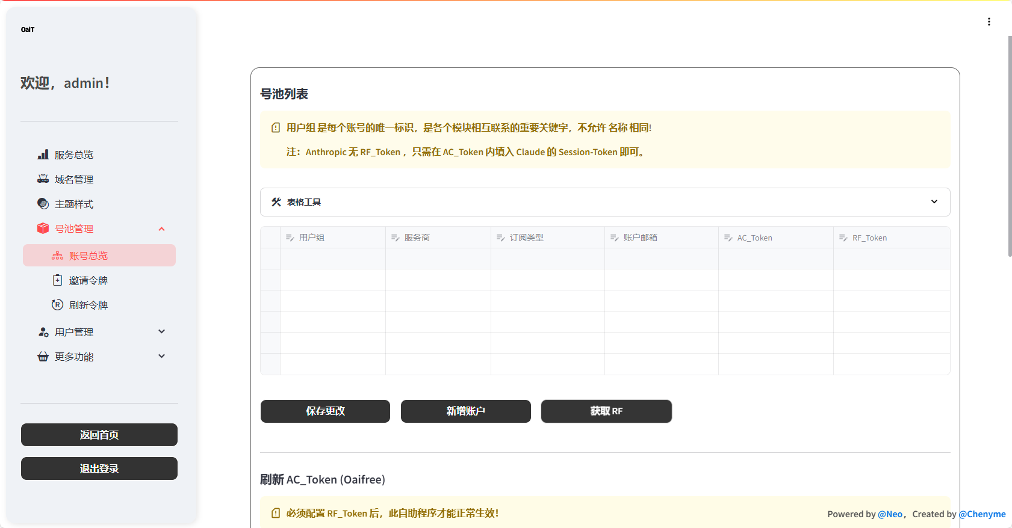Screen dimensions: 1012x528
Task: Expand the 用户管理 menu chevron
Action: [161, 331]
